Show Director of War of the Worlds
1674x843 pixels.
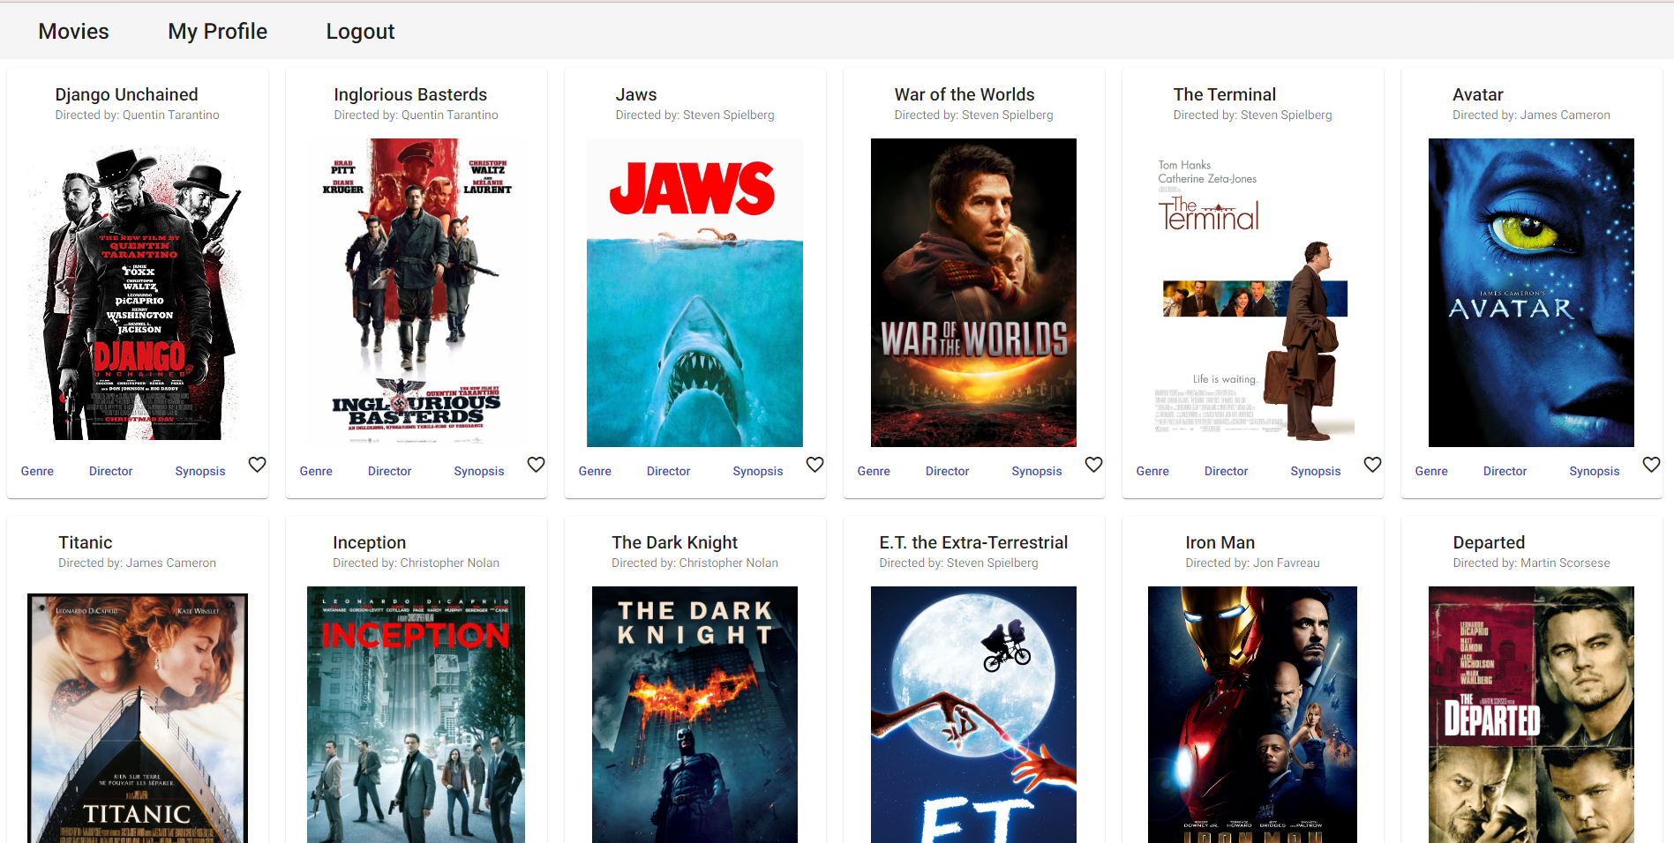tap(948, 471)
